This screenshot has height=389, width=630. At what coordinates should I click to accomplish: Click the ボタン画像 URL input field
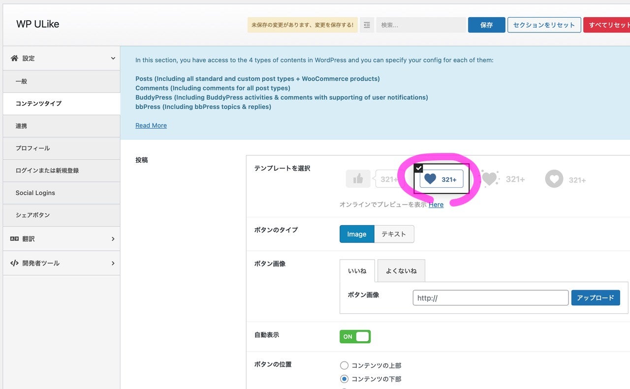490,298
